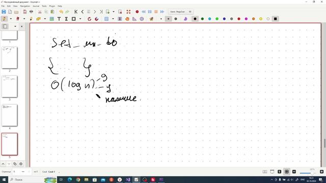Open the font selector button
Image resolution: width=326 pixels, height=183 pixels.
pyautogui.click(x=180, y=12)
